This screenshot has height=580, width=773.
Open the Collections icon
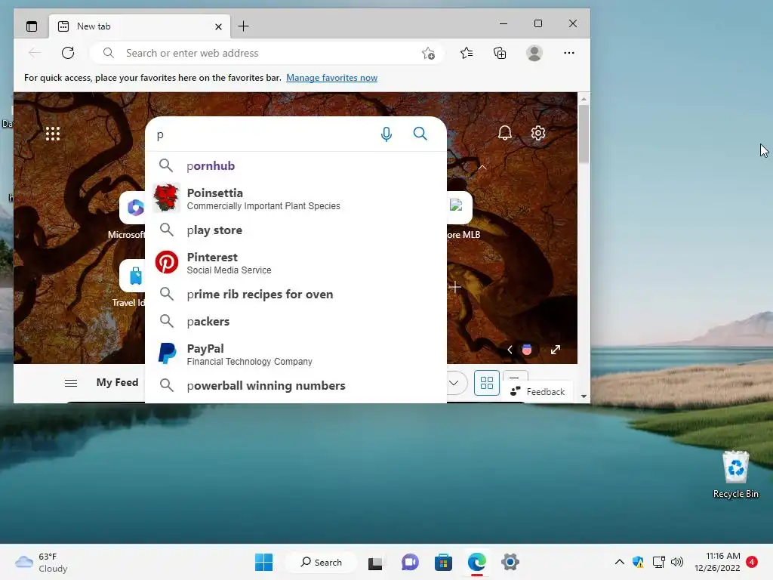[x=500, y=53]
